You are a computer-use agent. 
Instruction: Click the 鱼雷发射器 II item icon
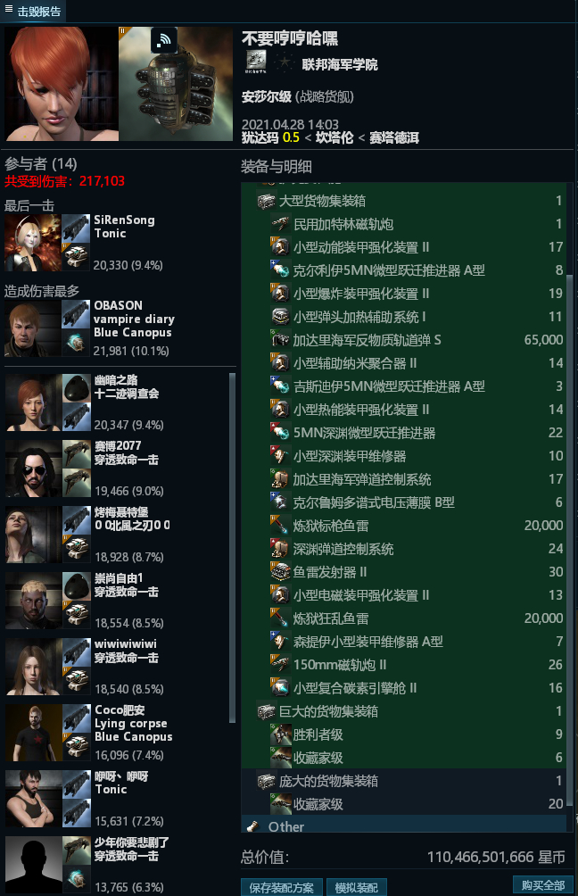[x=280, y=571]
